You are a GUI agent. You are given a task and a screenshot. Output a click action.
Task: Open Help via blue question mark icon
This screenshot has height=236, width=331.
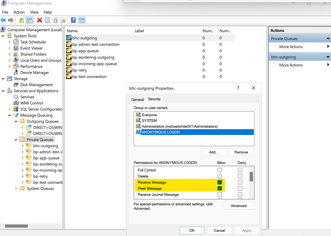coord(73,20)
